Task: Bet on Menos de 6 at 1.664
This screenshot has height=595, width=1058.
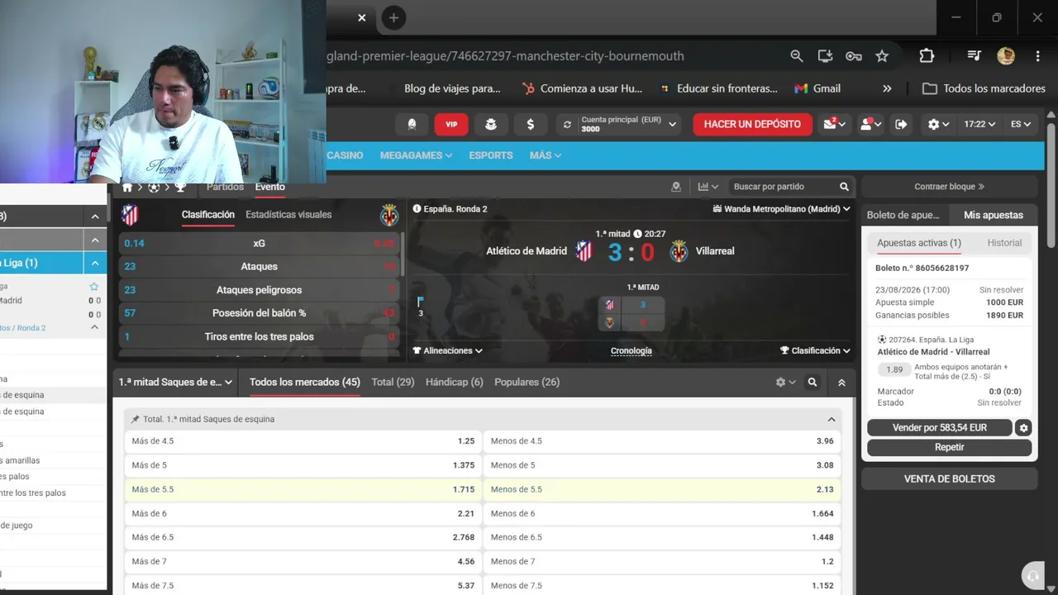Action: [x=662, y=513]
